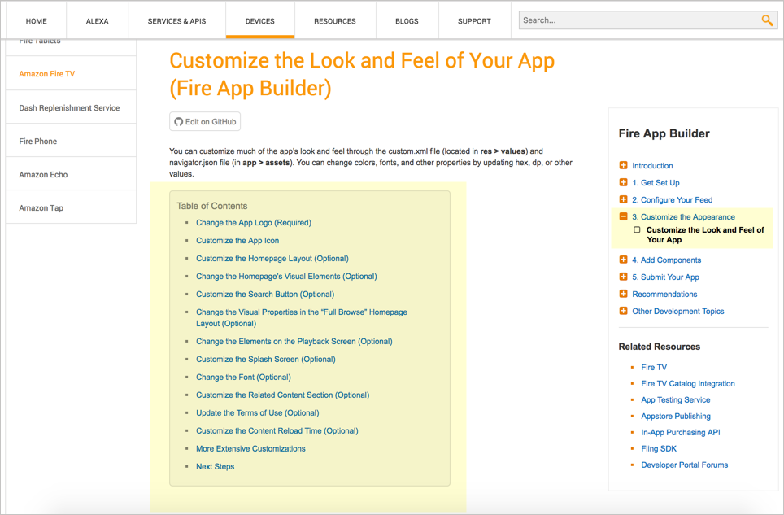
Task: Select Amazon Echo in the left sidebar
Action: point(71,174)
